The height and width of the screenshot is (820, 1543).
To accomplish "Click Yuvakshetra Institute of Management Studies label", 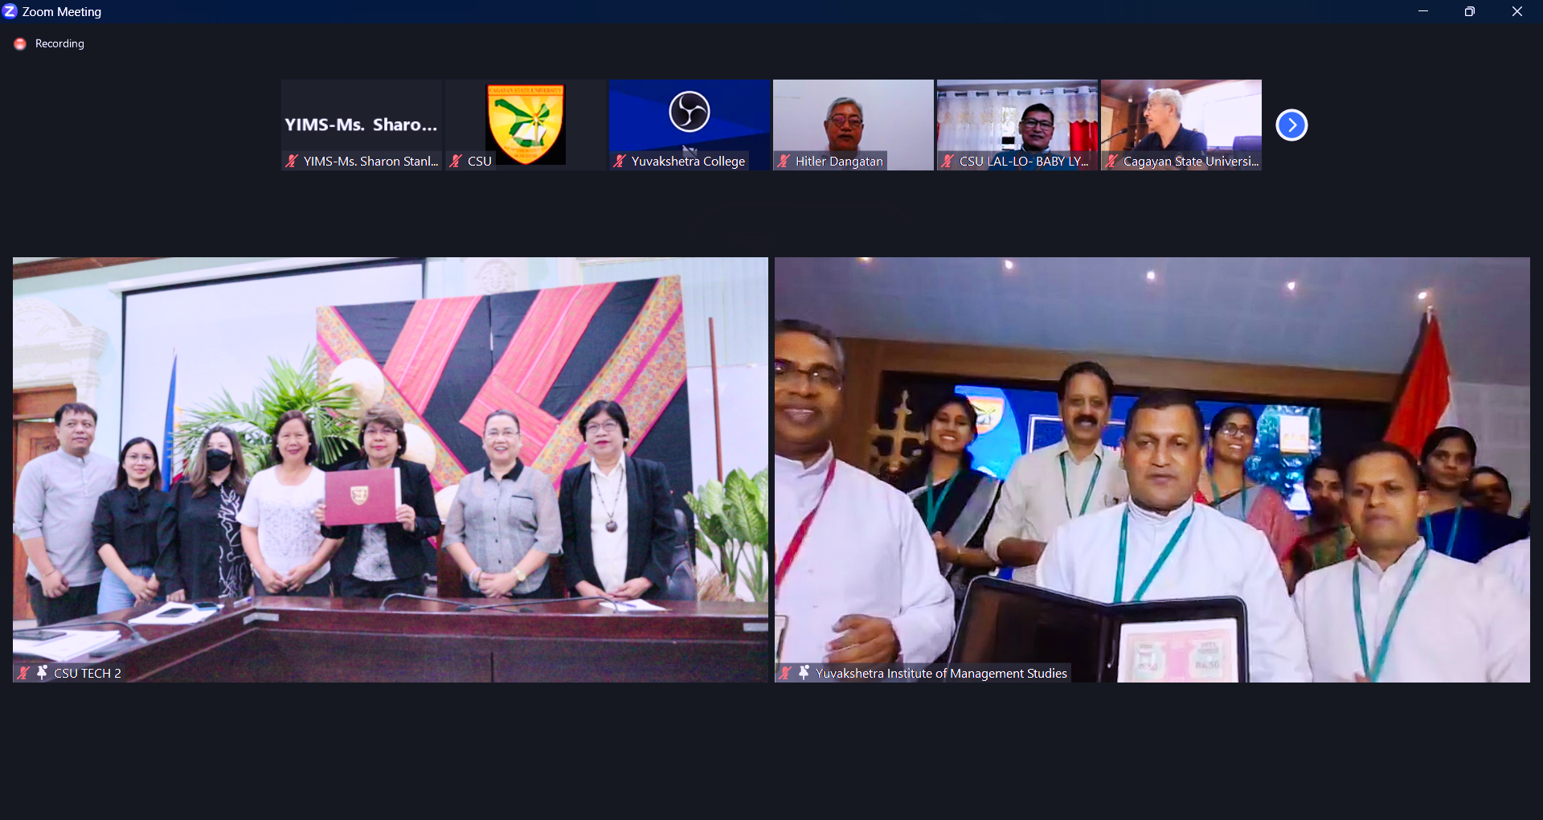I will 941,673.
